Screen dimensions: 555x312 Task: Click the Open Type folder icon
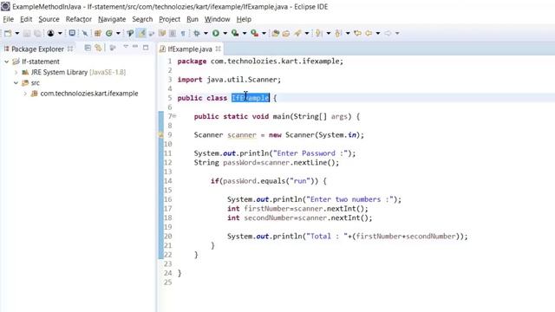pyautogui.click(x=276, y=33)
